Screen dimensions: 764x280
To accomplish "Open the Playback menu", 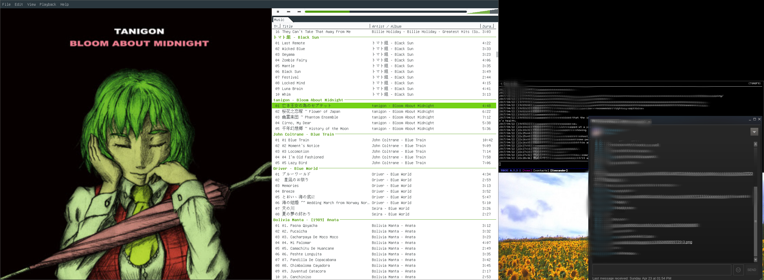I will point(48,4).
